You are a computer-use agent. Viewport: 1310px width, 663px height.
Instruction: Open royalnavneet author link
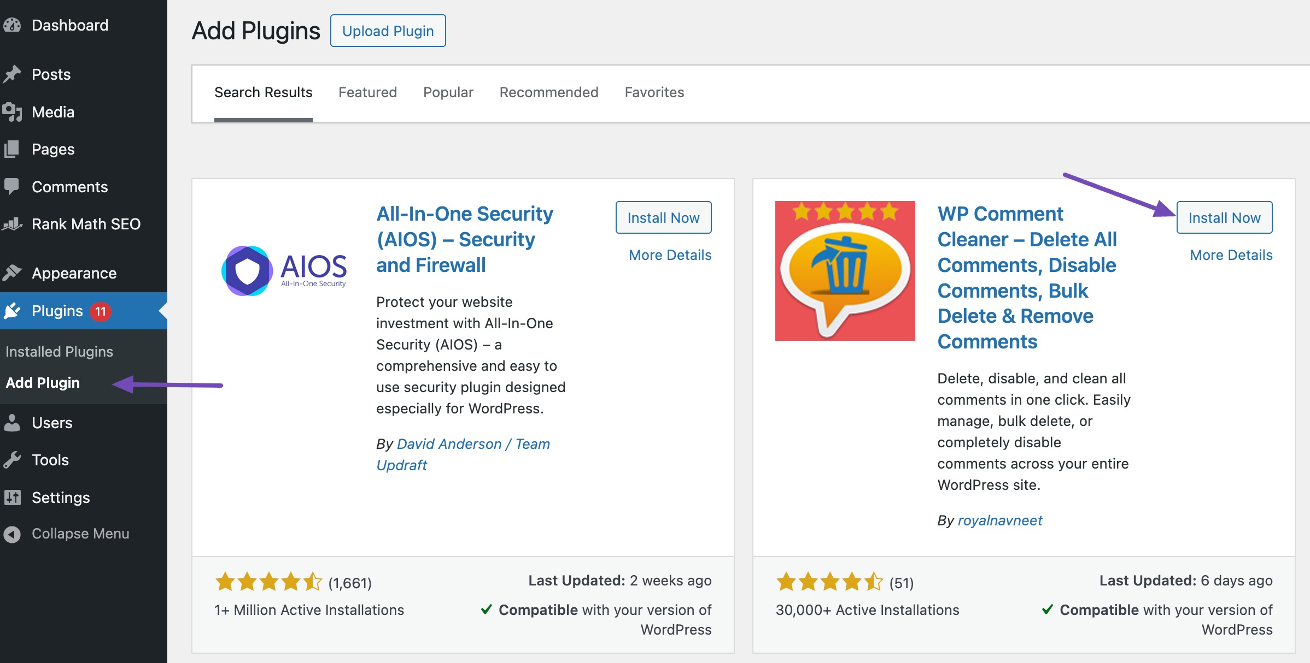(x=1000, y=520)
